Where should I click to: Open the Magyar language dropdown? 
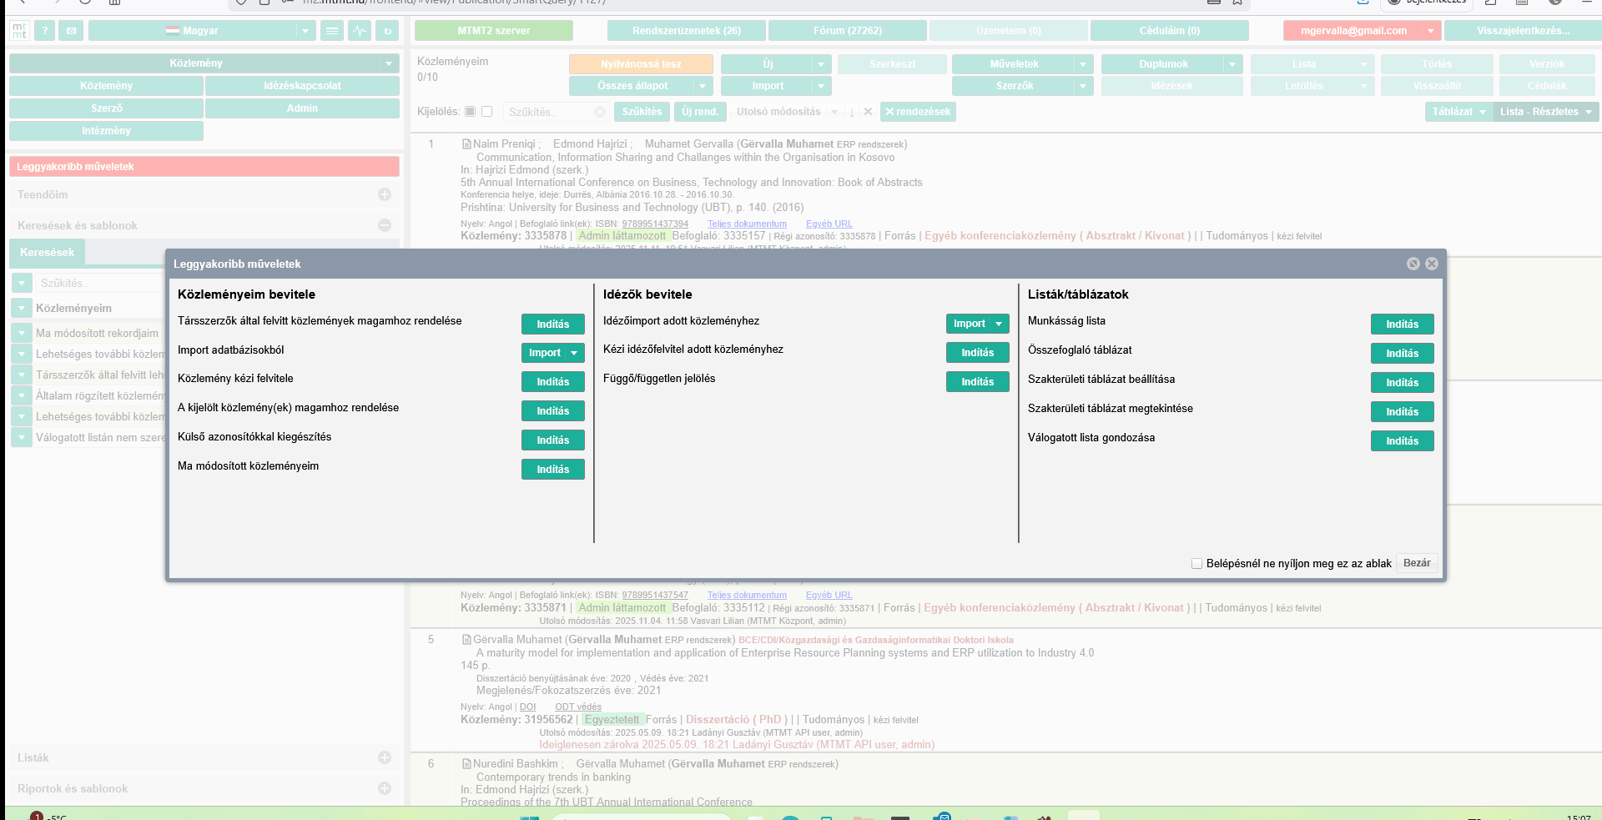(x=305, y=31)
